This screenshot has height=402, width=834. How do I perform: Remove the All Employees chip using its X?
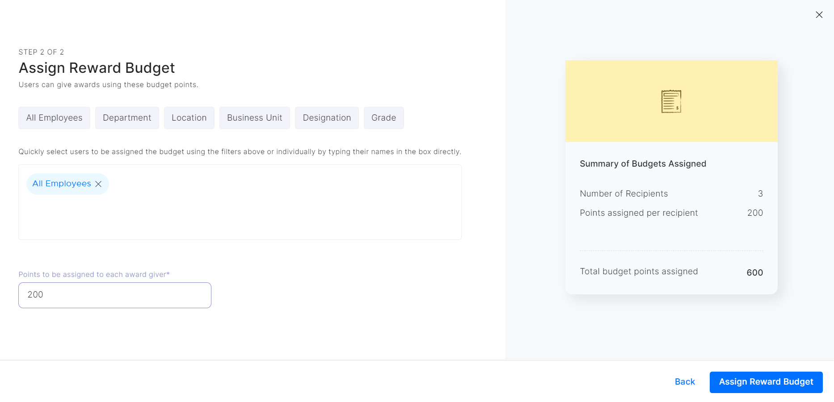[x=98, y=184]
